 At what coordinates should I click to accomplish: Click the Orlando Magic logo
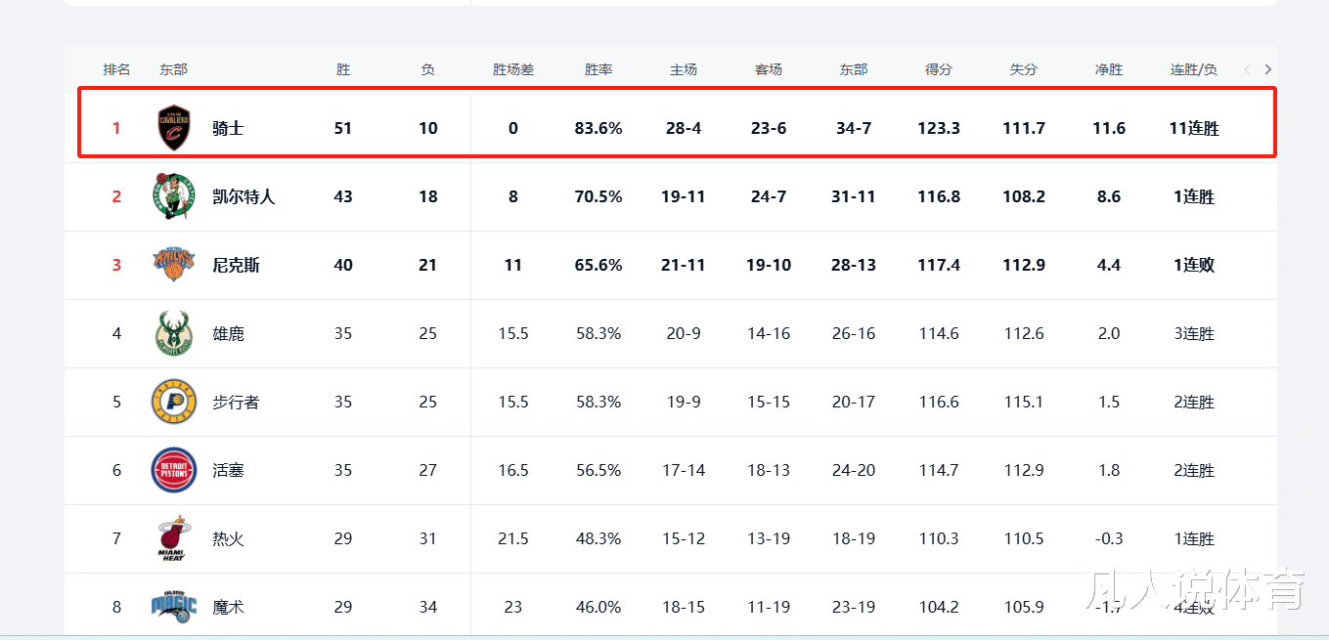click(x=173, y=607)
